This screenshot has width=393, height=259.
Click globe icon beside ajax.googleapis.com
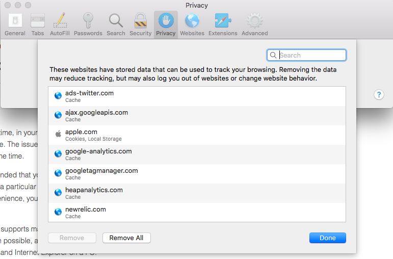pos(58,115)
